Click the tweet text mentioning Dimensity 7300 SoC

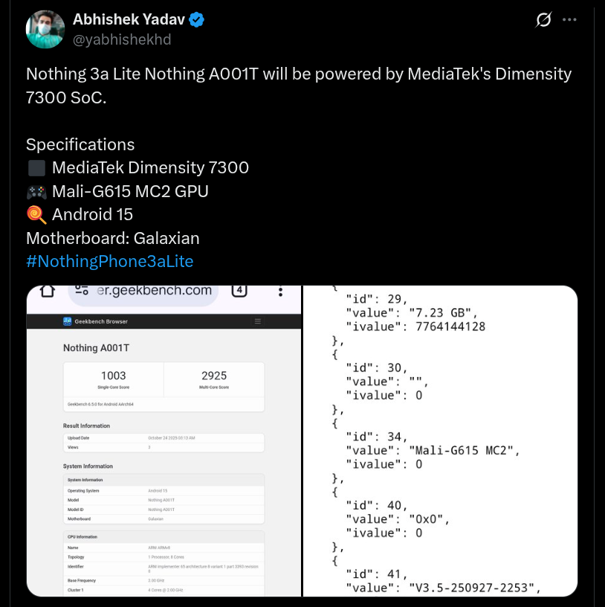pyautogui.click(x=299, y=85)
